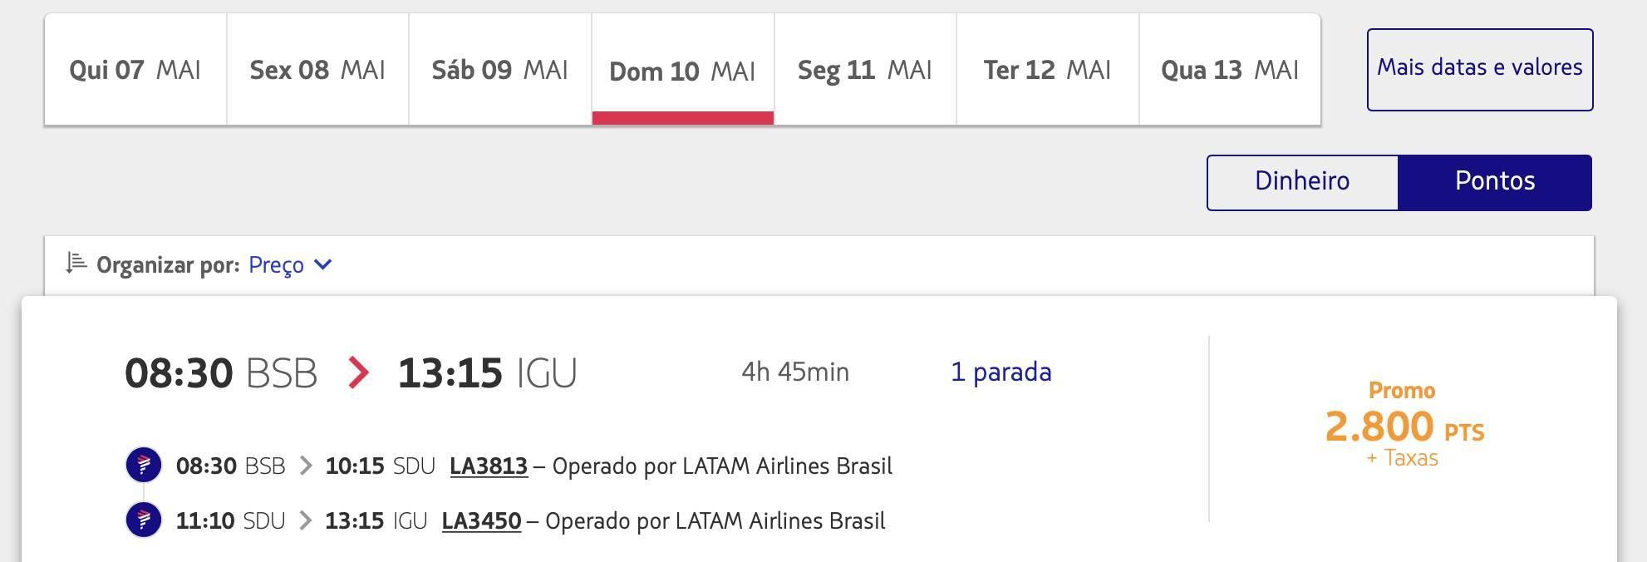Select the Sáb 09 MAI date tab
1647x562 pixels.
pyautogui.click(x=500, y=70)
